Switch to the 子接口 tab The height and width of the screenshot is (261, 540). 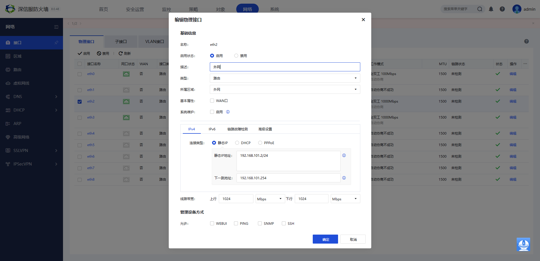pyautogui.click(x=121, y=42)
